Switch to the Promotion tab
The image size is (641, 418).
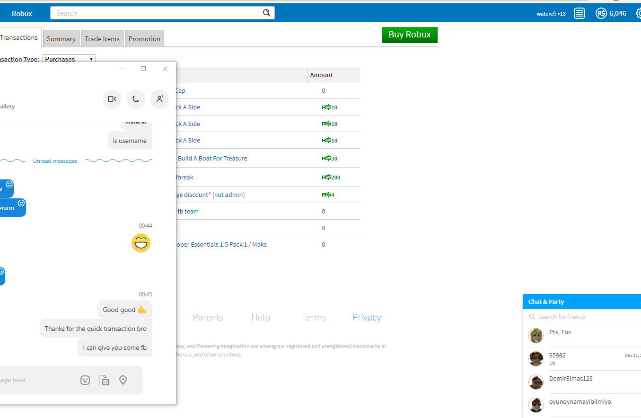[x=144, y=39]
